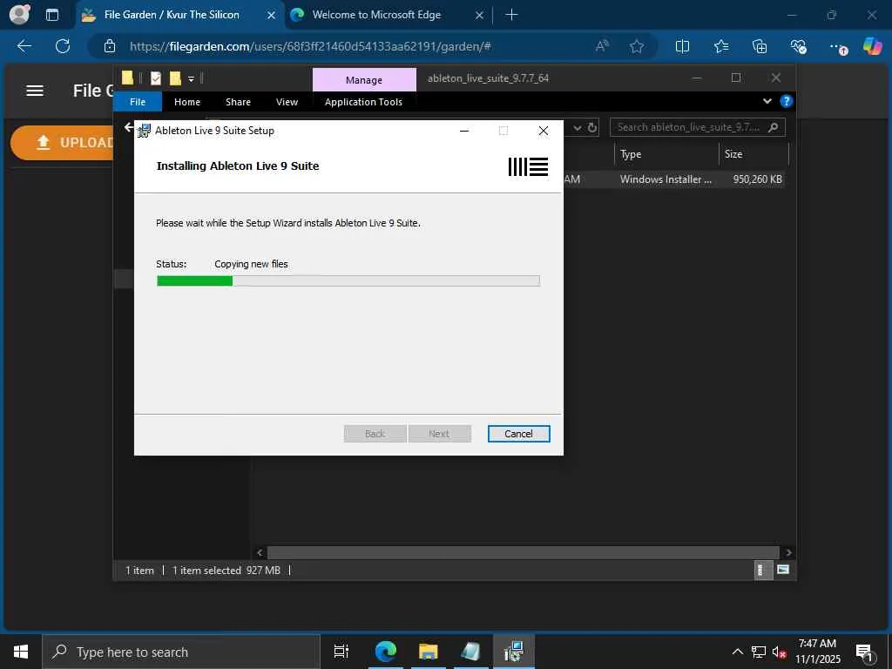Click the Properties checkmark icon in quick access toolbar
This screenshot has height=669, width=892.
(x=156, y=78)
